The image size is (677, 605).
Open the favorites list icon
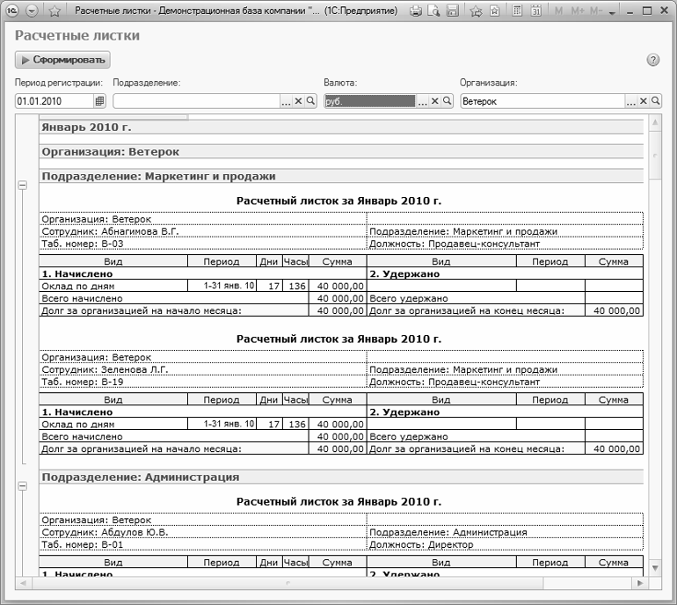[x=495, y=11]
